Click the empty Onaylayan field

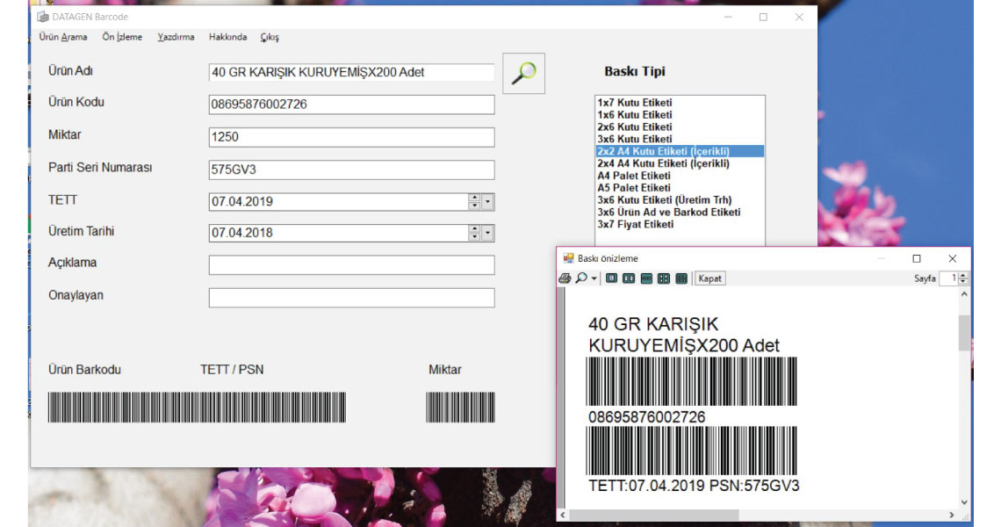[351, 297]
